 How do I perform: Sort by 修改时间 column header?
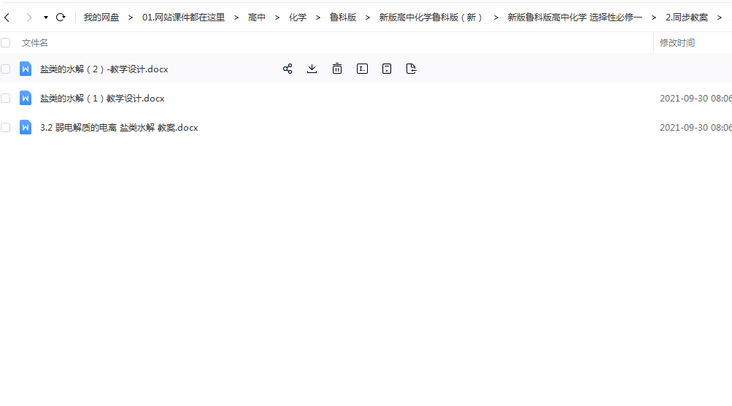[x=677, y=43]
